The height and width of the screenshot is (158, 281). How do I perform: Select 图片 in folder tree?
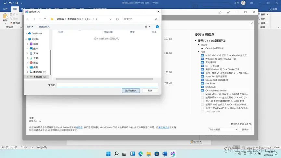[x=35, y=49]
